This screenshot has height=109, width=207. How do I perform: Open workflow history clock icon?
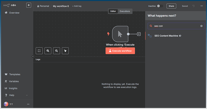(x=193, y=6)
